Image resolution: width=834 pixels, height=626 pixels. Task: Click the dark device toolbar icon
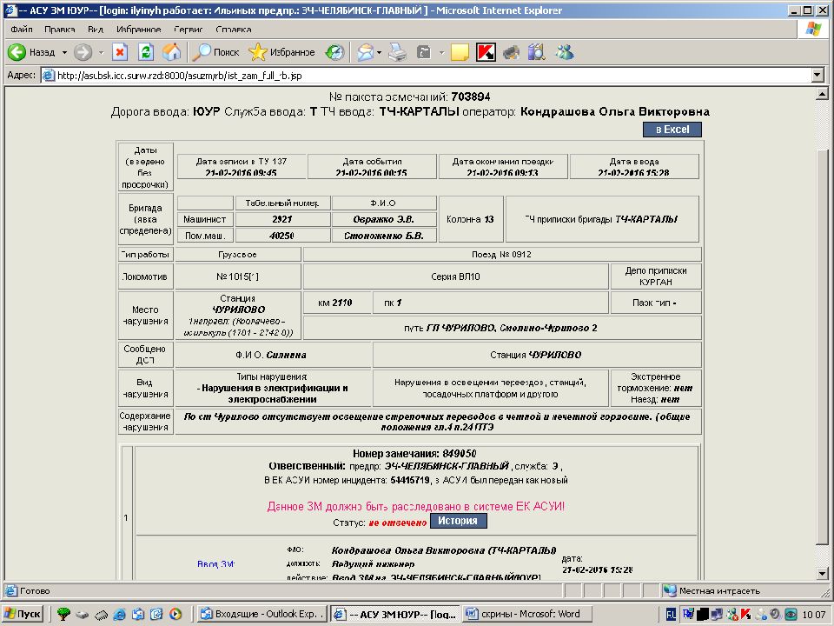pos(511,52)
